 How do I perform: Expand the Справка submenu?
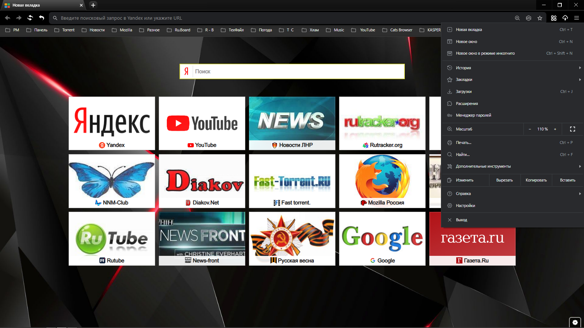[512, 194]
